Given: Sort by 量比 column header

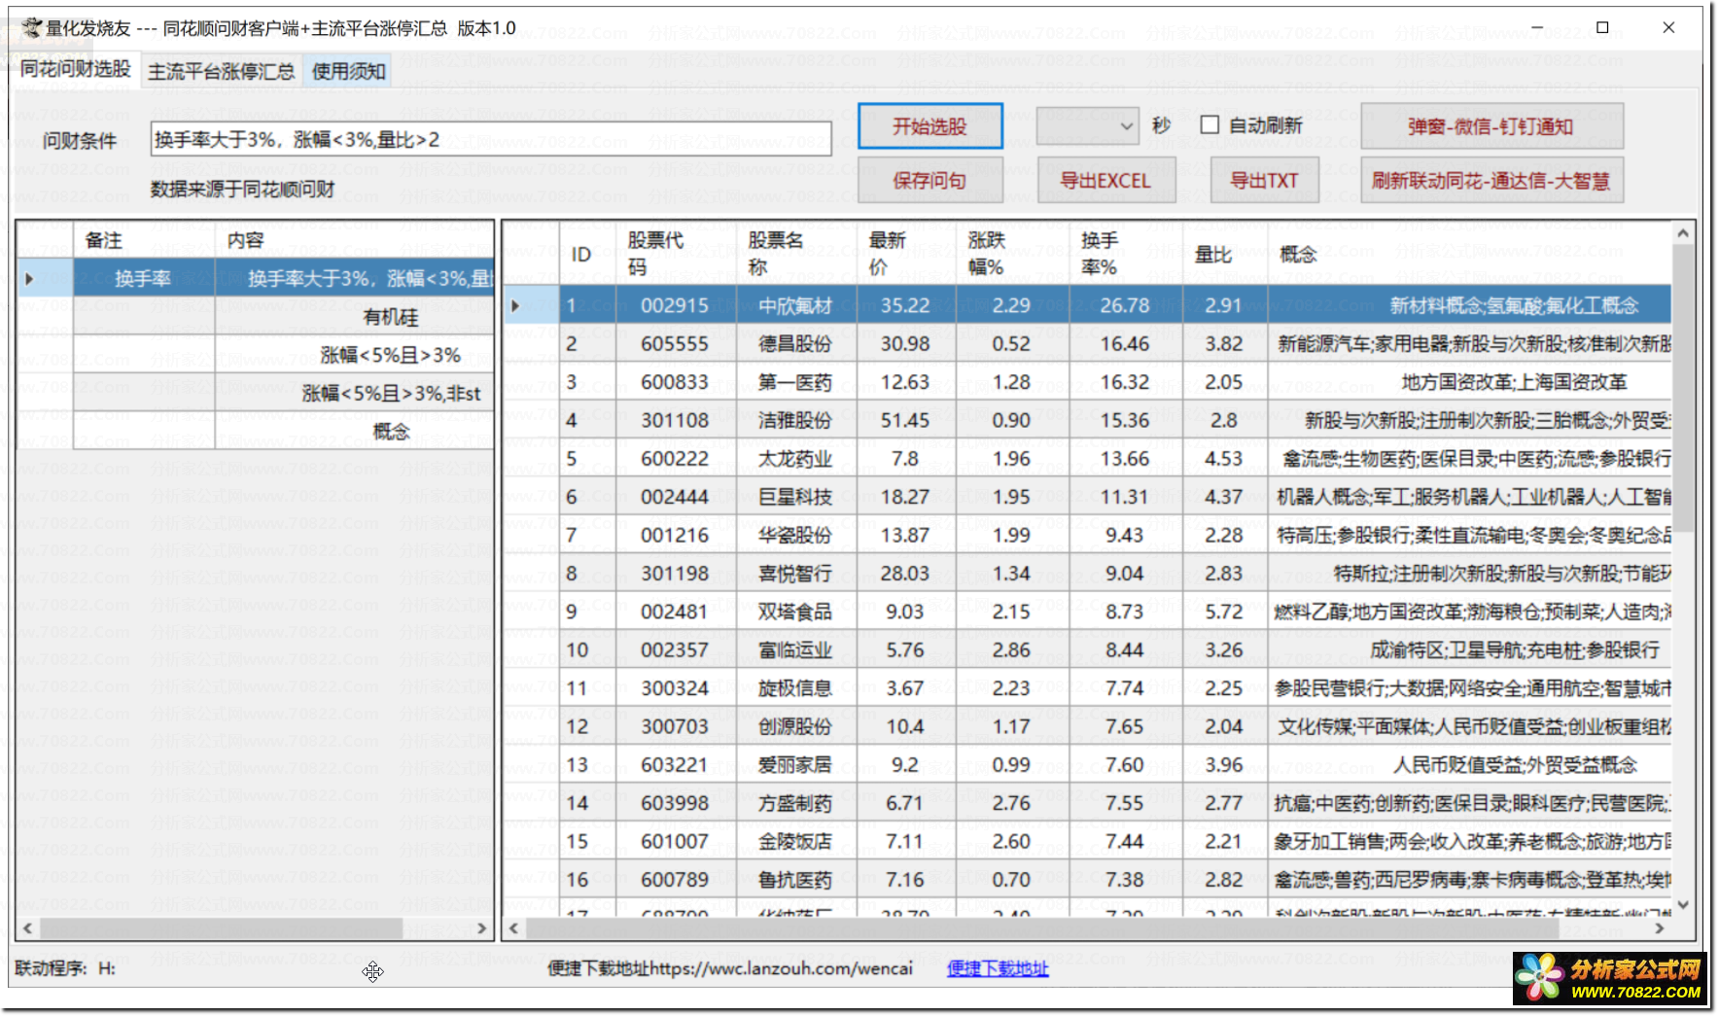Looking at the screenshot, I should 1224,254.
